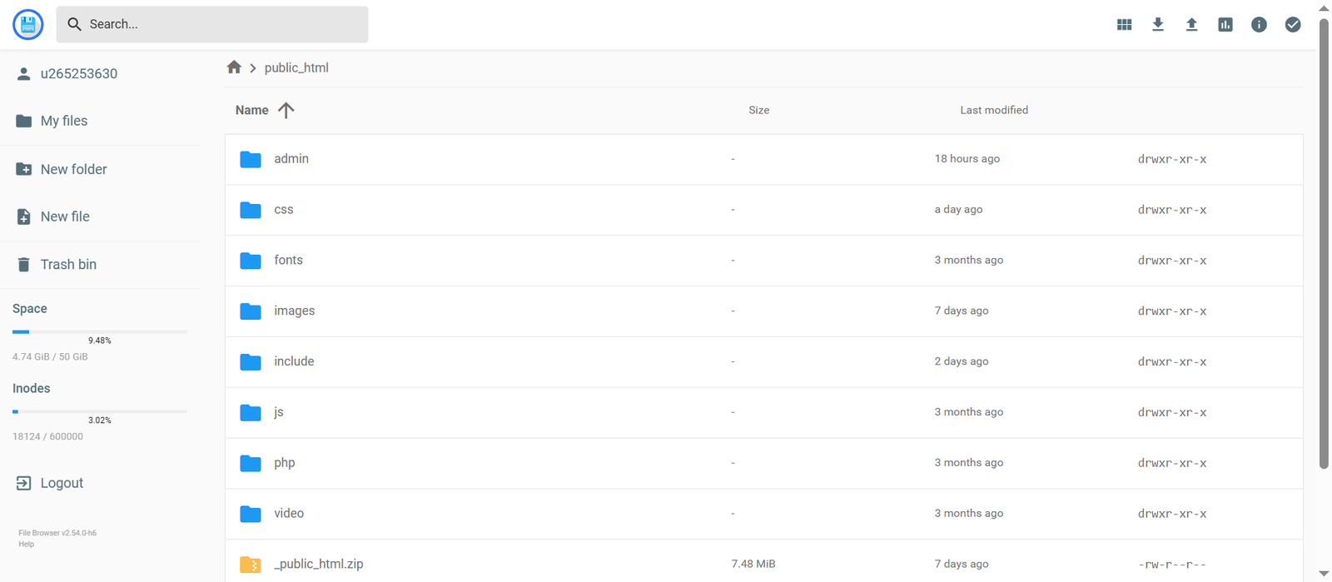This screenshot has height=582, width=1332.
Task: Open the images folder
Action: coord(295,311)
